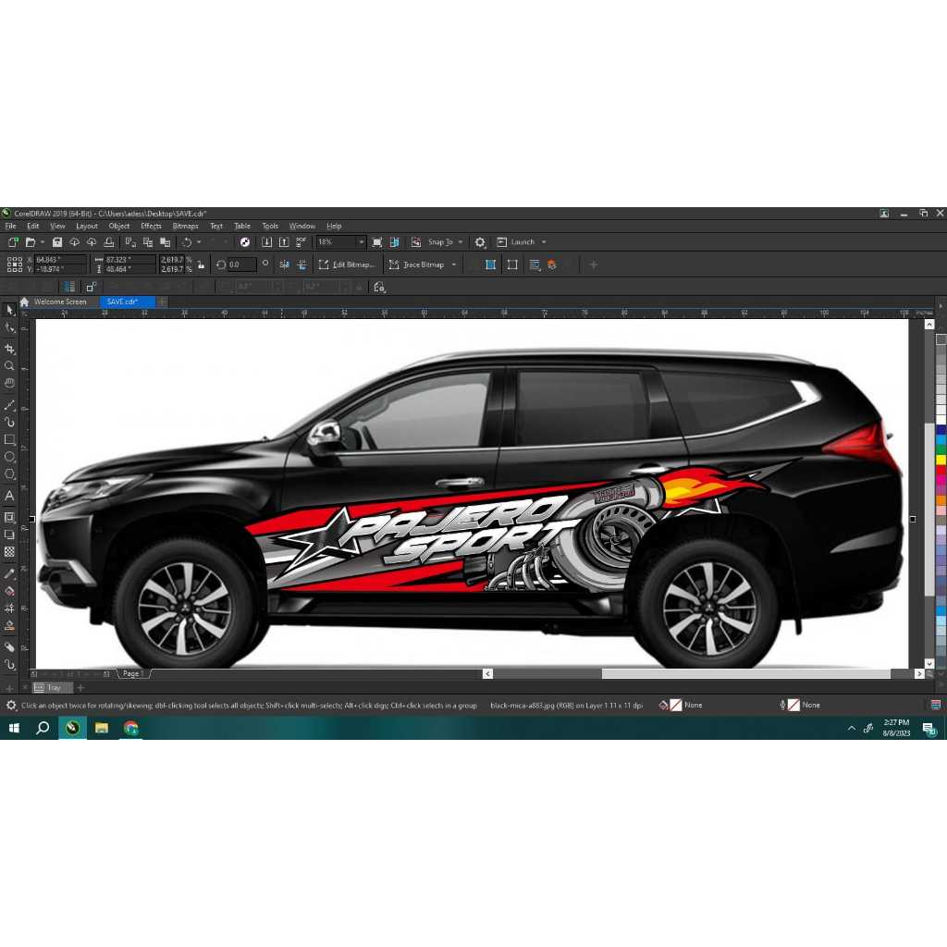Image resolution: width=947 pixels, height=947 pixels.
Task: Click the Save icon in the standard toolbar
Action: pos(55,241)
